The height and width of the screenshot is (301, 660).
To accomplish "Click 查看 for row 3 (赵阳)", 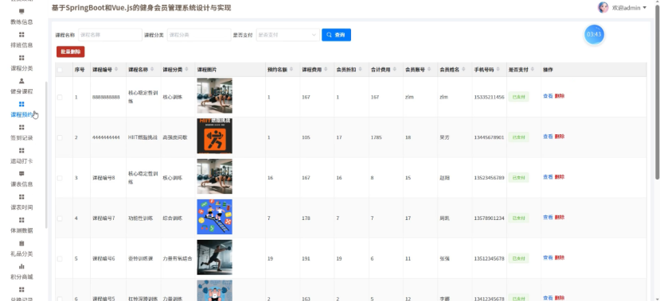I will pos(548,177).
